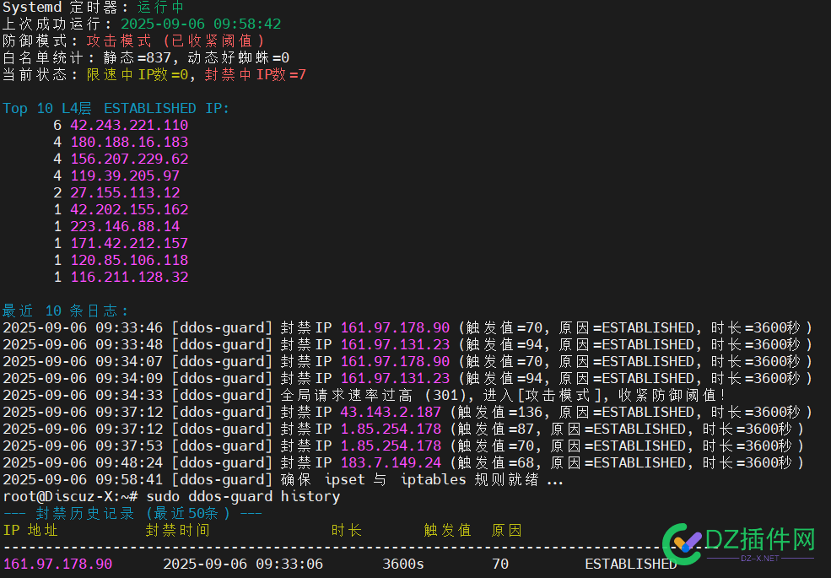
Task: Click the '最近 10 条日志:' heading
Action: pos(65,311)
